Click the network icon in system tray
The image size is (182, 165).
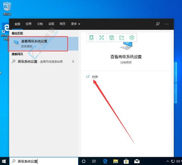[173, 161]
